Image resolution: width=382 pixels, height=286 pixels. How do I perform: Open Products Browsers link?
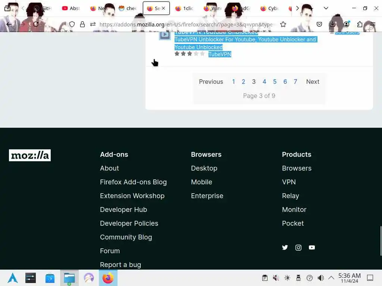click(297, 168)
